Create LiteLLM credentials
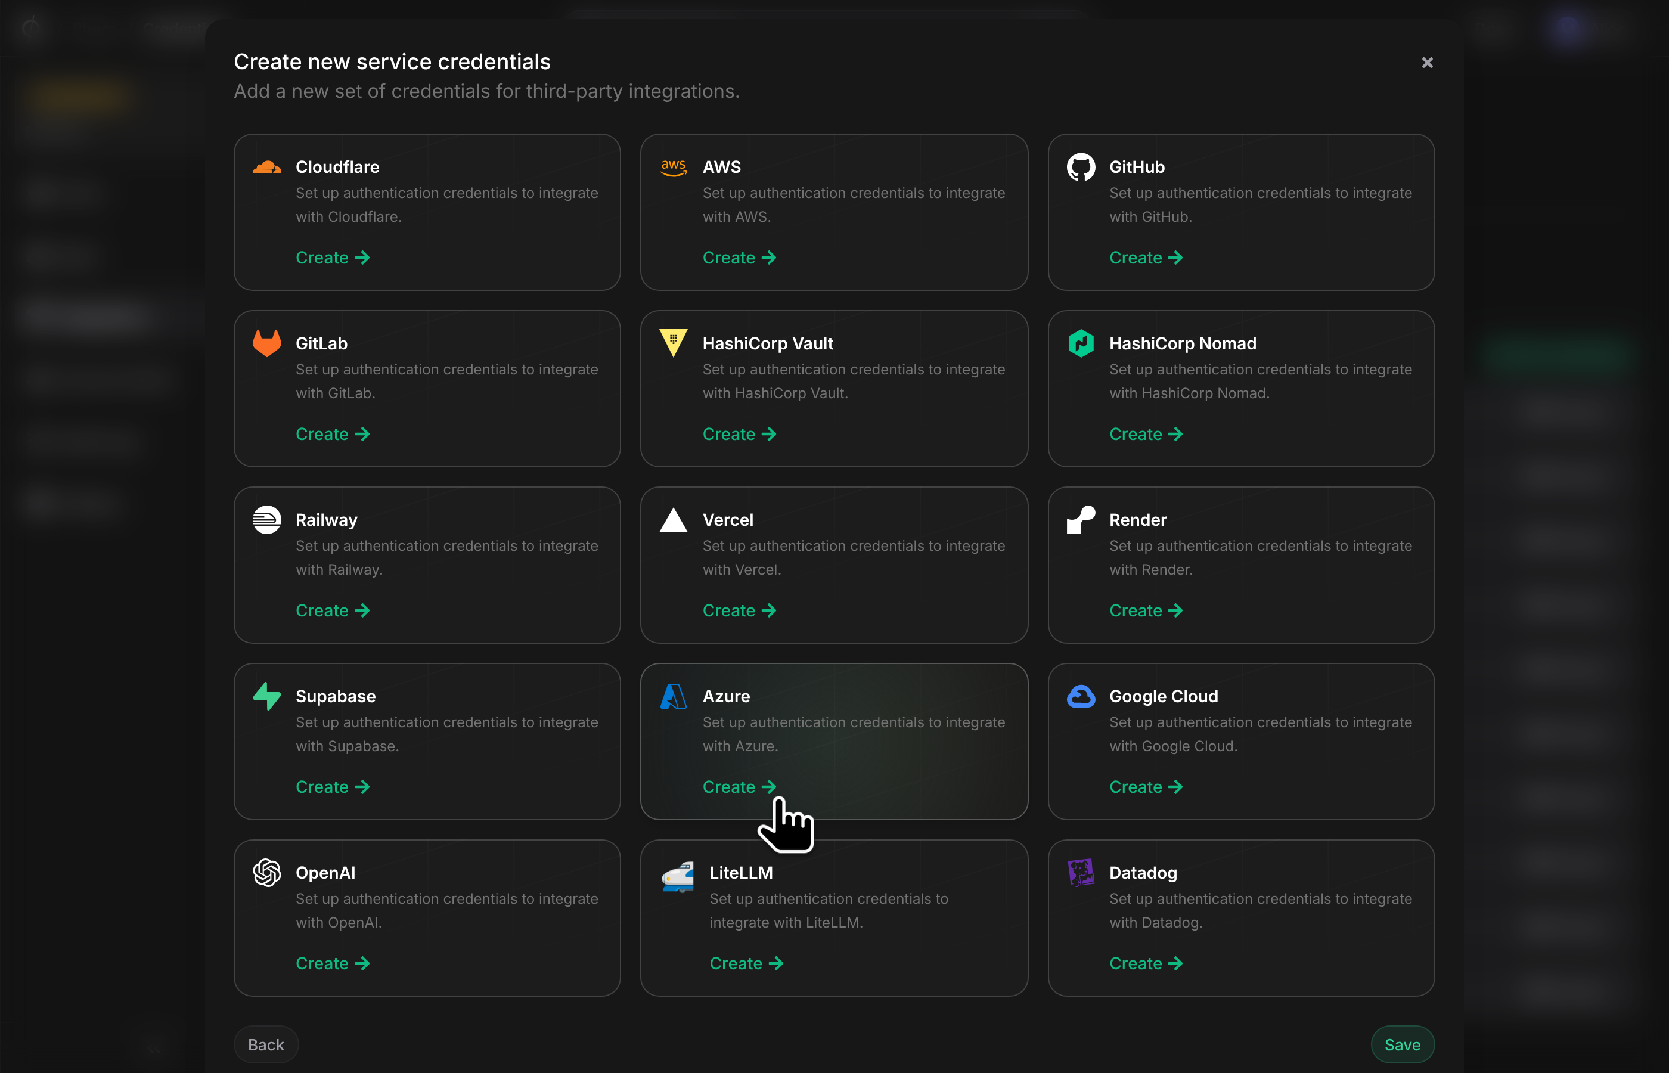Screen dimensions: 1669x1073 [x=746, y=963]
